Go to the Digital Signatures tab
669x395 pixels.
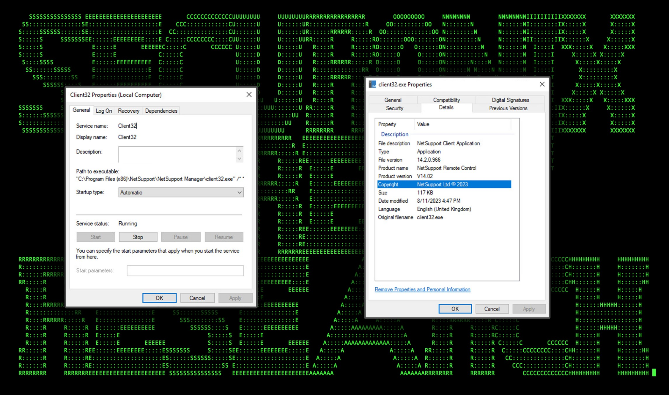510,100
